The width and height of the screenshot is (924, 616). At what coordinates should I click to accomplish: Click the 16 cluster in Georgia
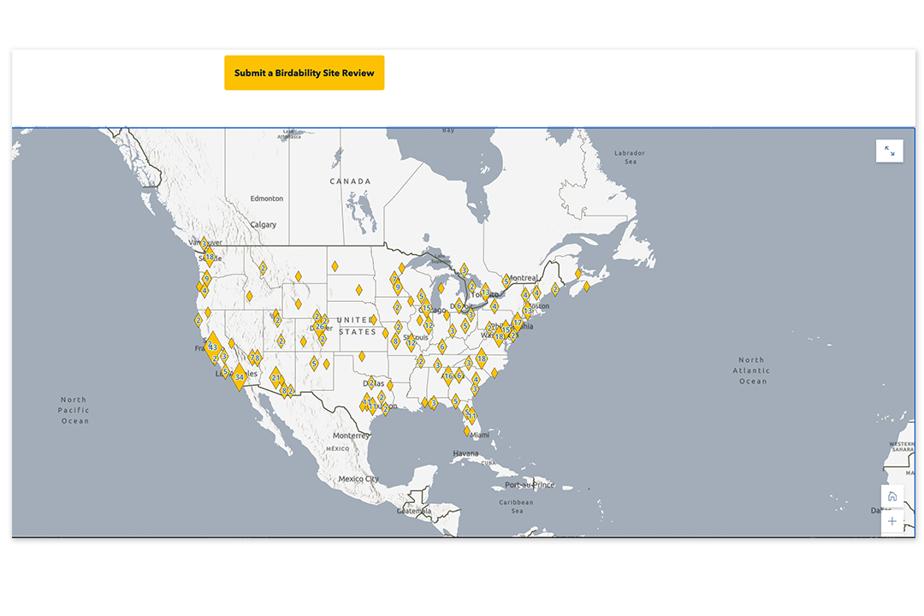tap(449, 375)
